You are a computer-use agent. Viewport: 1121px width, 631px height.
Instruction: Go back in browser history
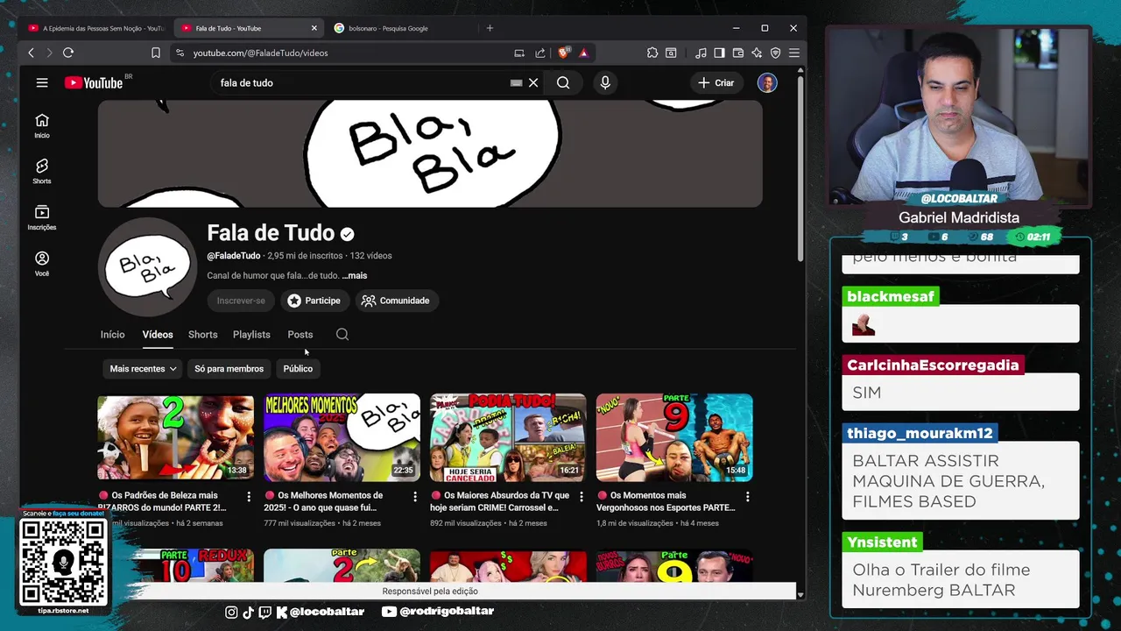31,53
